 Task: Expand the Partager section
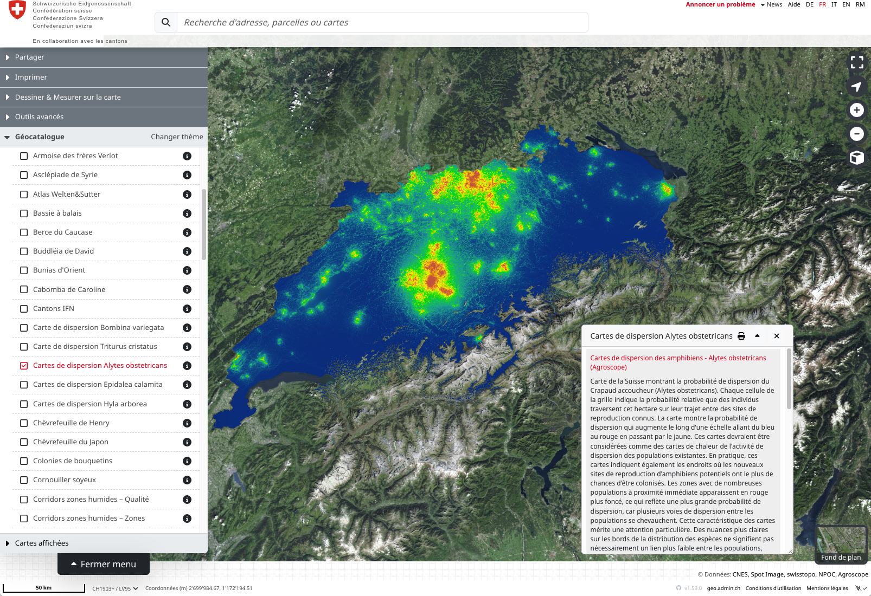pyautogui.click(x=30, y=57)
